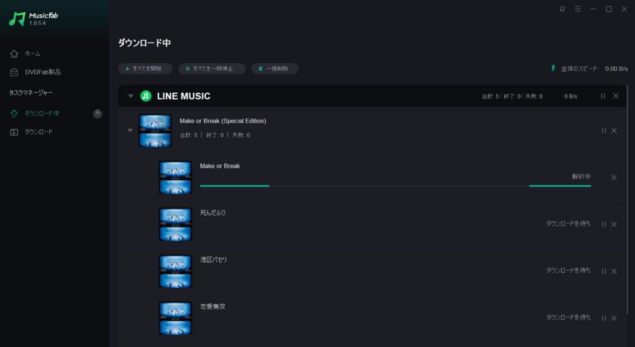635x347 pixels.
Task: Click 恋愛無双 status ダウンロードを待ち
Action: [568, 317]
